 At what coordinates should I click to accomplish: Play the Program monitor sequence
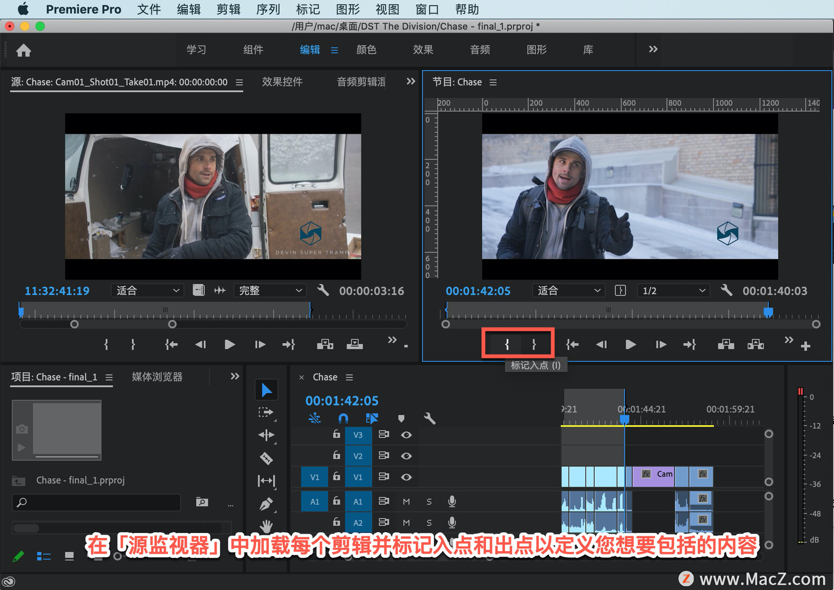[630, 344]
